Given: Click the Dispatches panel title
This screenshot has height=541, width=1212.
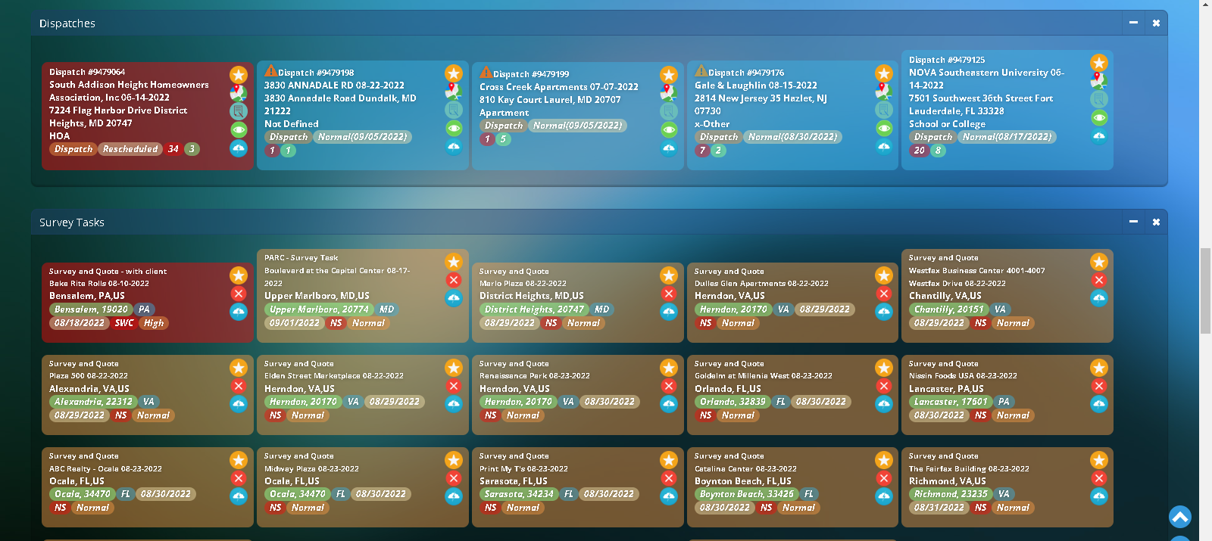Looking at the screenshot, I should 67,23.
